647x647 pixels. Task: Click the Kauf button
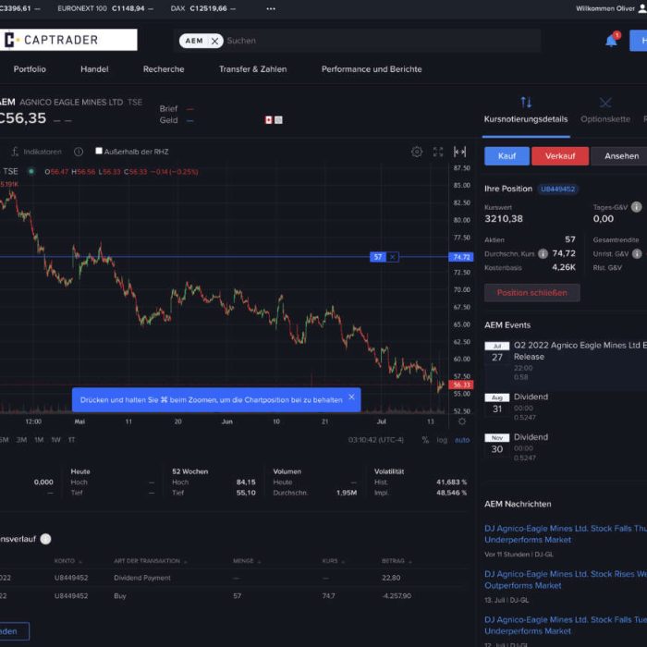coord(507,156)
